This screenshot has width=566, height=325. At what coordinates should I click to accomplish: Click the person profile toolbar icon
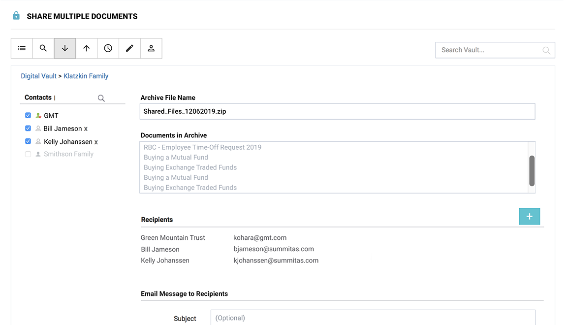[151, 48]
